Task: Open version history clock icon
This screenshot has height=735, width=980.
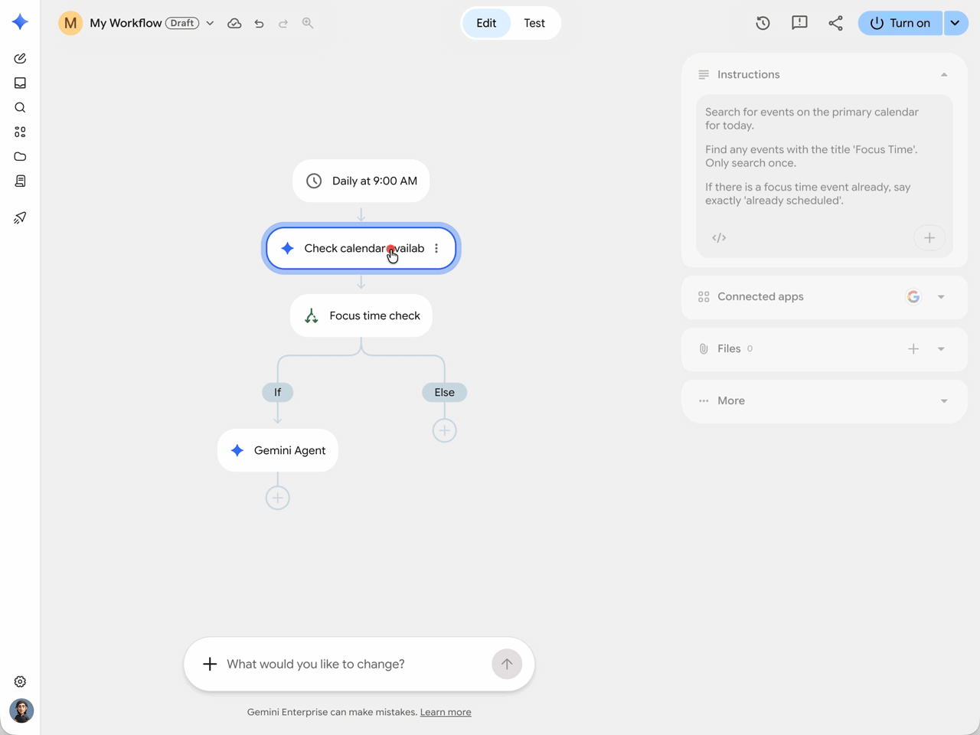Action: (x=763, y=23)
